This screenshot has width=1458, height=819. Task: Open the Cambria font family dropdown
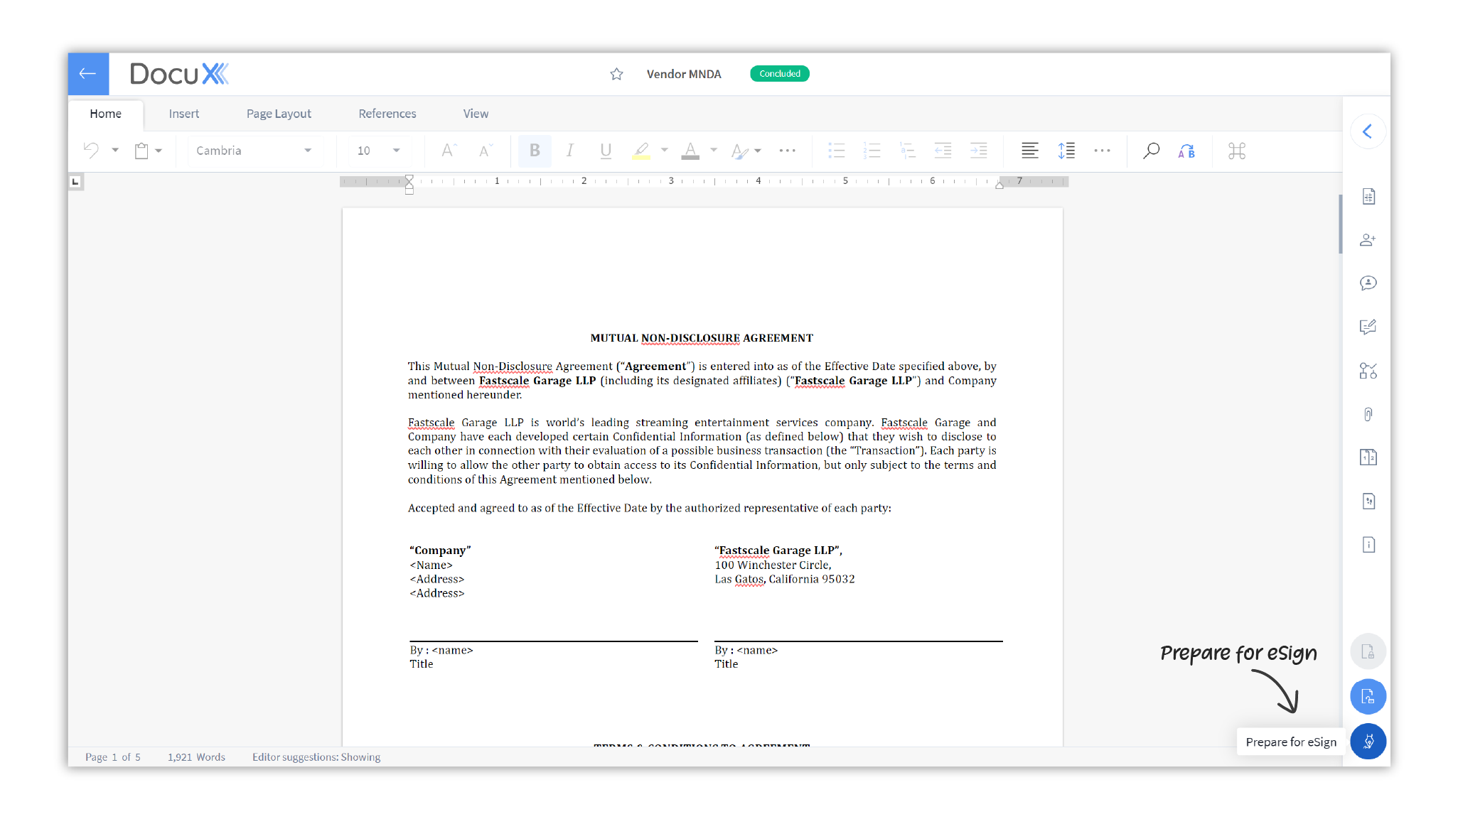click(254, 151)
